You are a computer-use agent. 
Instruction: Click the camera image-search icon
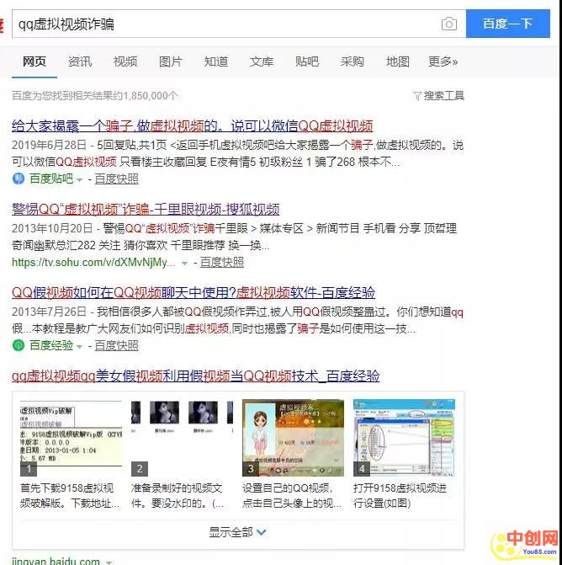449,24
